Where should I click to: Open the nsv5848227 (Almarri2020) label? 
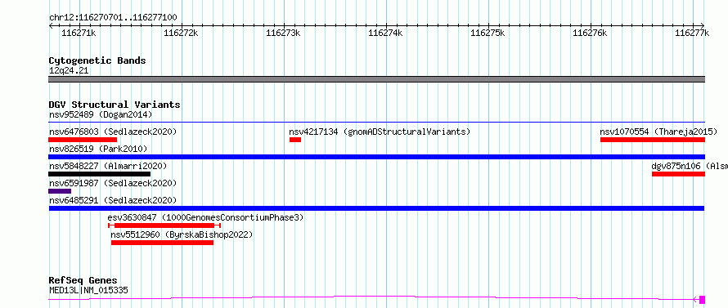[108, 166]
